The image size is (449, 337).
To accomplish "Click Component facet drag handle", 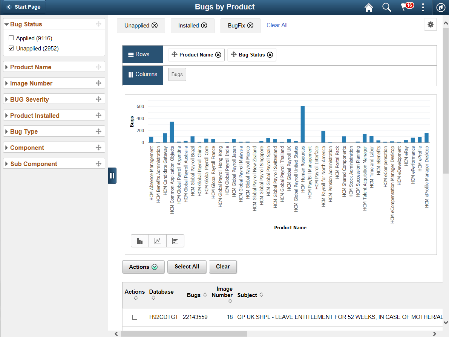I will tap(98, 148).
